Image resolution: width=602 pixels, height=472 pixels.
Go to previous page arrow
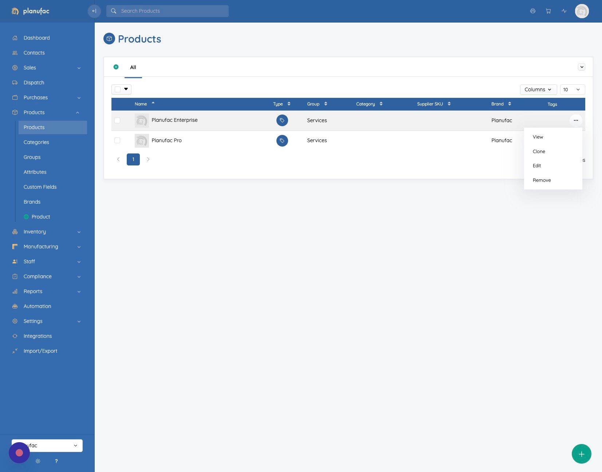(x=118, y=159)
